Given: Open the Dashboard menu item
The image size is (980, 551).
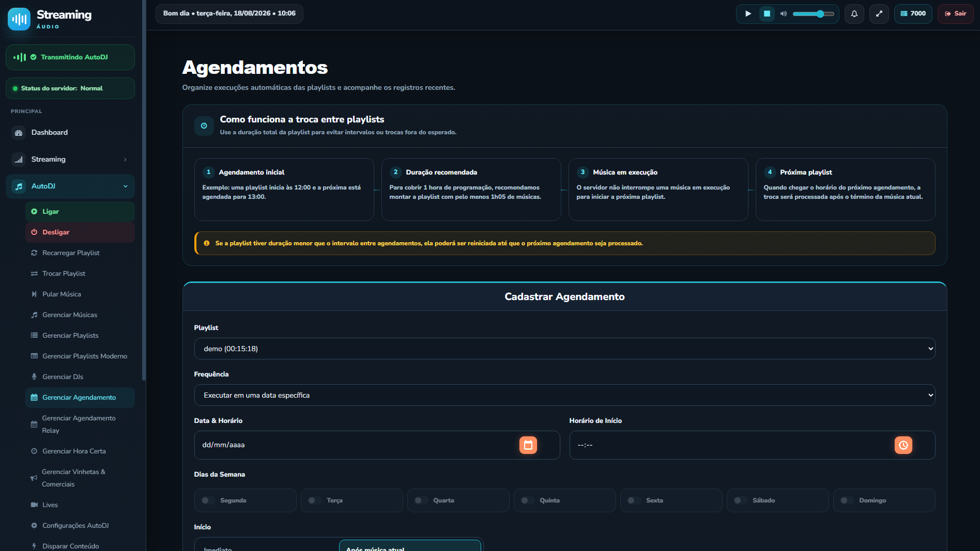Looking at the screenshot, I should pos(70,133).
